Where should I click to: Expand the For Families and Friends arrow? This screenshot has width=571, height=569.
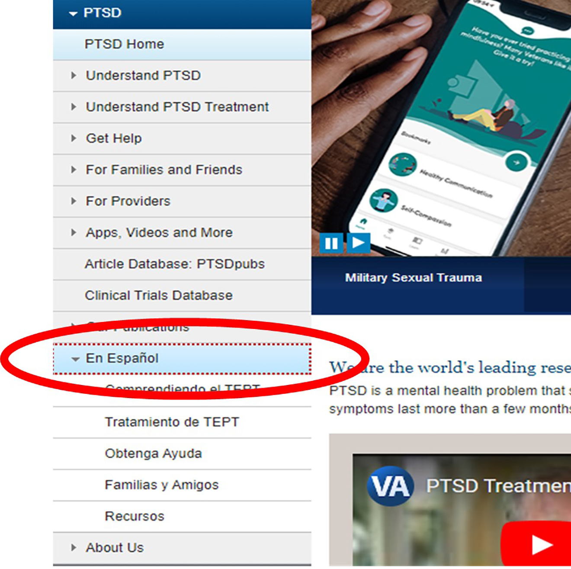tap(74, 170)
